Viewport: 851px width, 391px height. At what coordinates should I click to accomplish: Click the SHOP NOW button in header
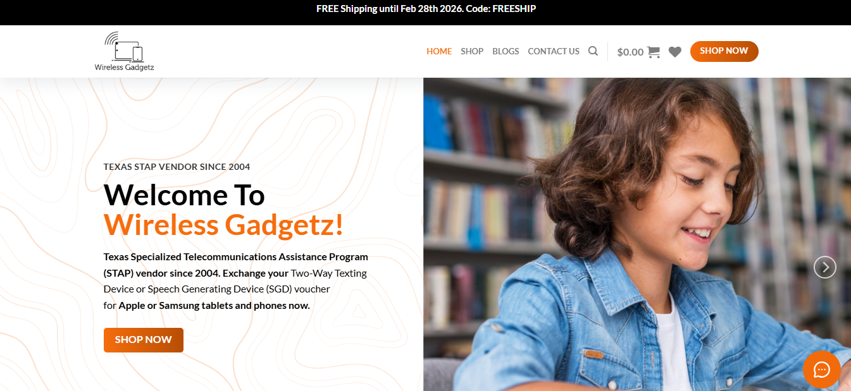[x=724, y=51]
